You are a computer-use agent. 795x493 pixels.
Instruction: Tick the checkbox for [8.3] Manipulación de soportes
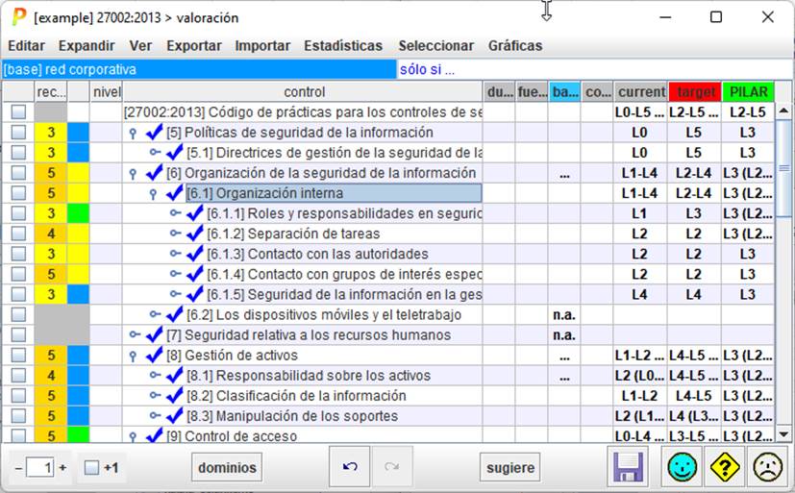click(x=19, y=416)
